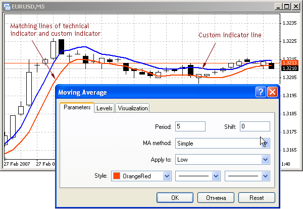Viewport: 303px width, 209px height.
Task: Expand the MA method dropdown arrow
Action: pos(266,144)
